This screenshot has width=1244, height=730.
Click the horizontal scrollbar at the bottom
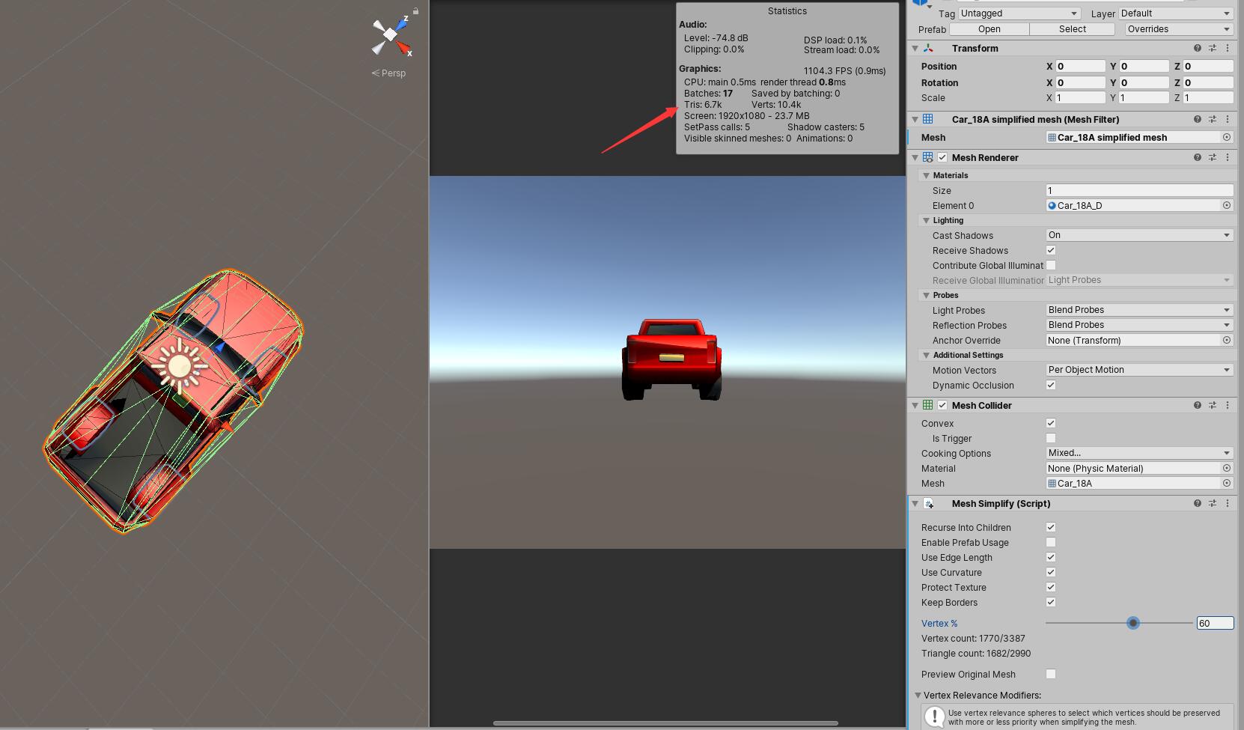tap(666, 723)
